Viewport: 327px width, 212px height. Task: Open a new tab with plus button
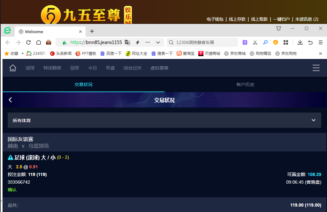(92, 32)
